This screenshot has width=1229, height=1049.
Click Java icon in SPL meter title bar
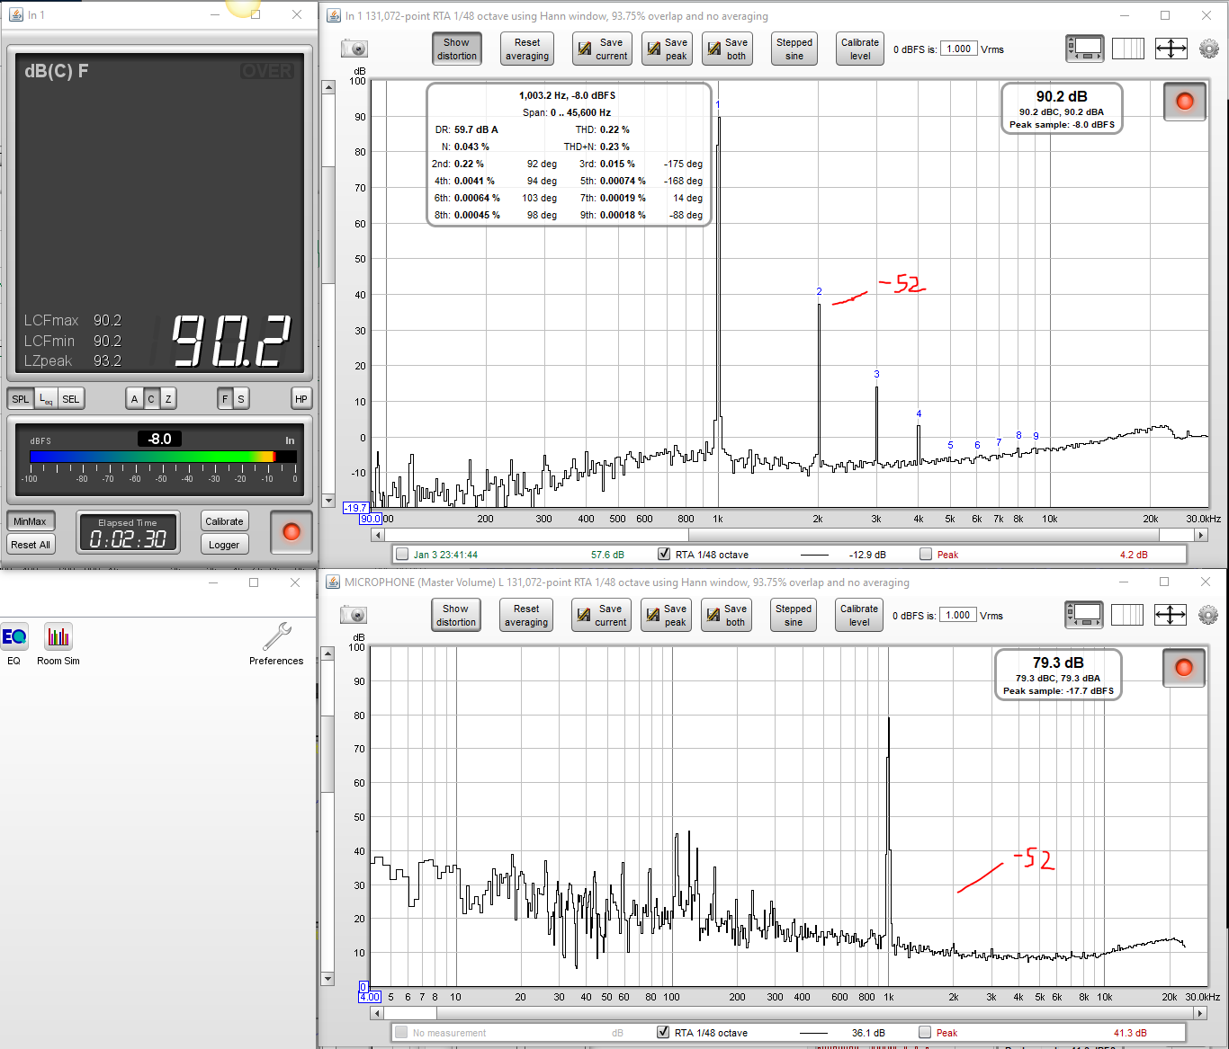(16, 15)
